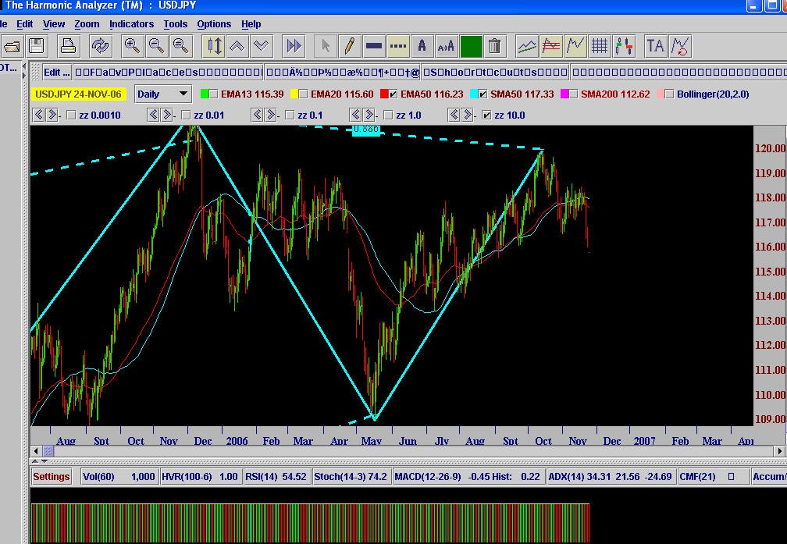Uncheck the zz 10.0 checkbox

point(486,116)
